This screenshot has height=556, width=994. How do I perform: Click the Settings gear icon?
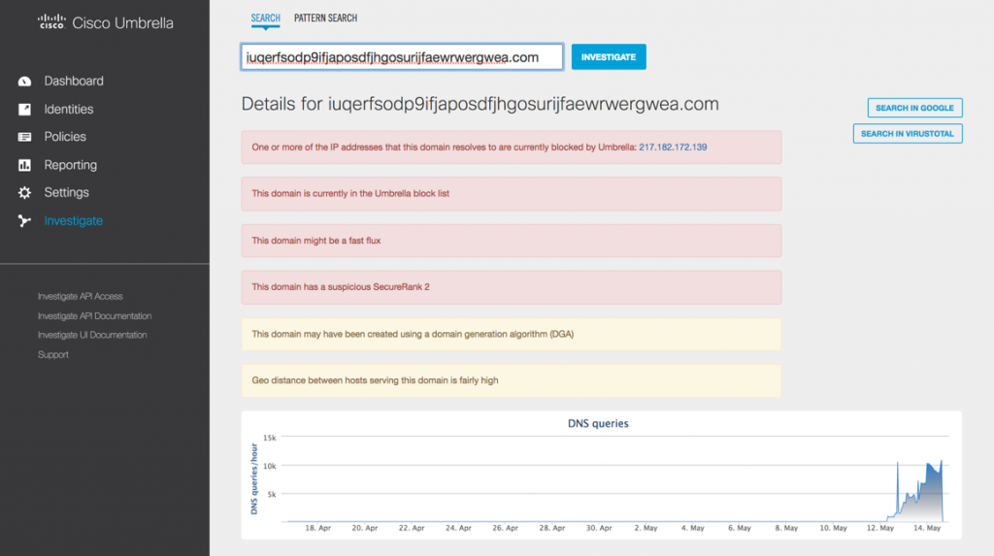click(24, 193)
